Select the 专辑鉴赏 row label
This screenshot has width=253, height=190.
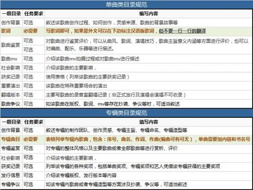10,148
